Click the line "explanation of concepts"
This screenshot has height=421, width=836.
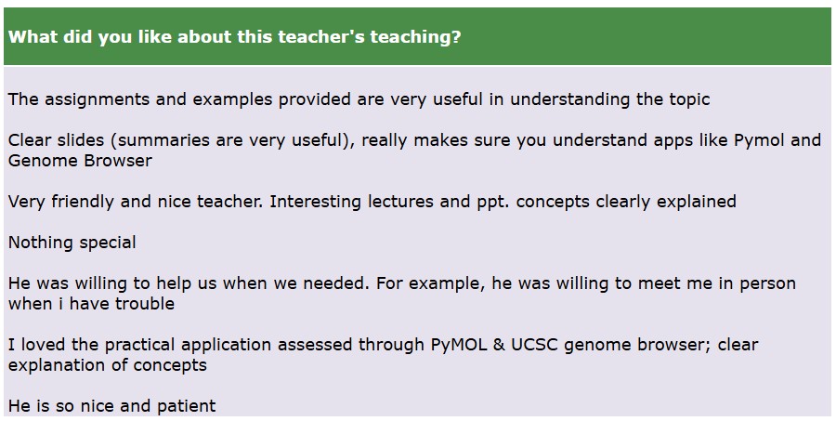click(108, 364)
